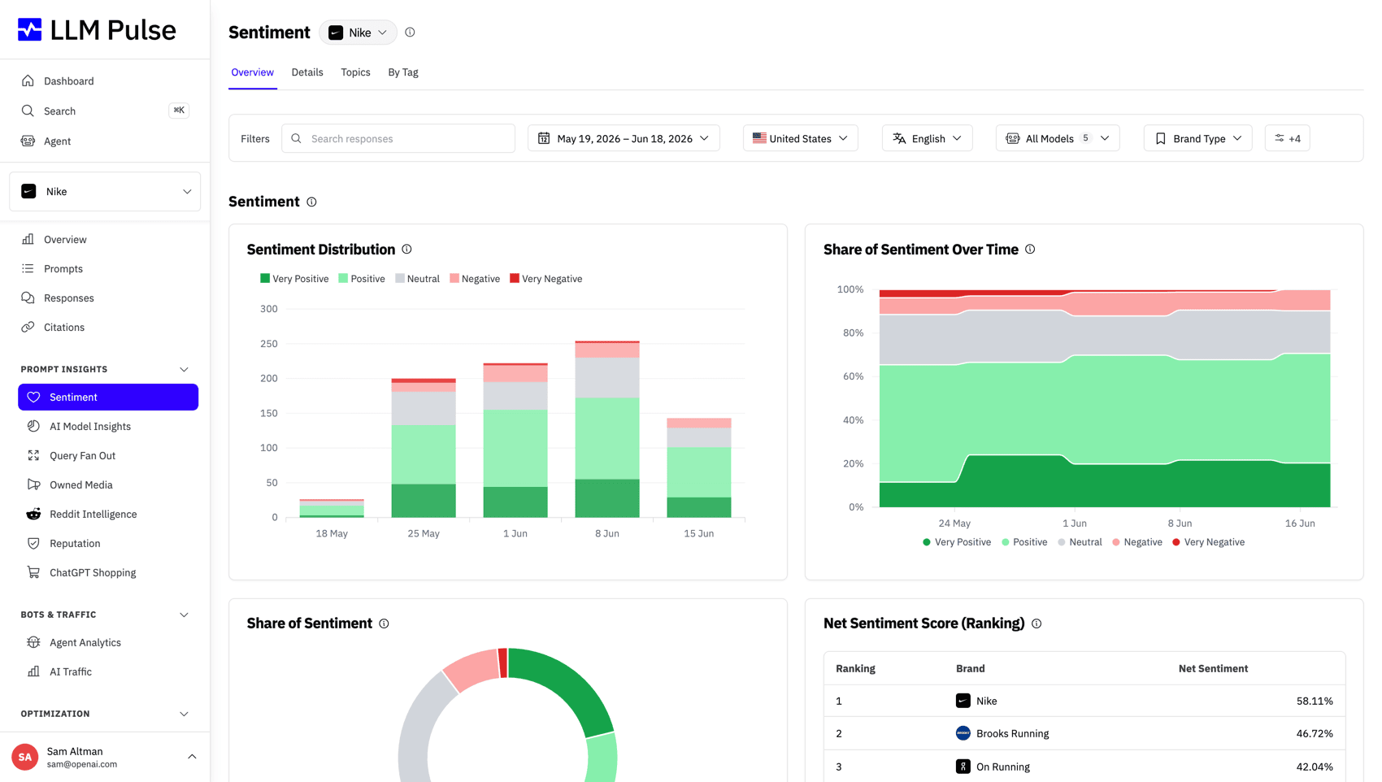
Task: Go to the Responses page
Action: coord(68,298)
